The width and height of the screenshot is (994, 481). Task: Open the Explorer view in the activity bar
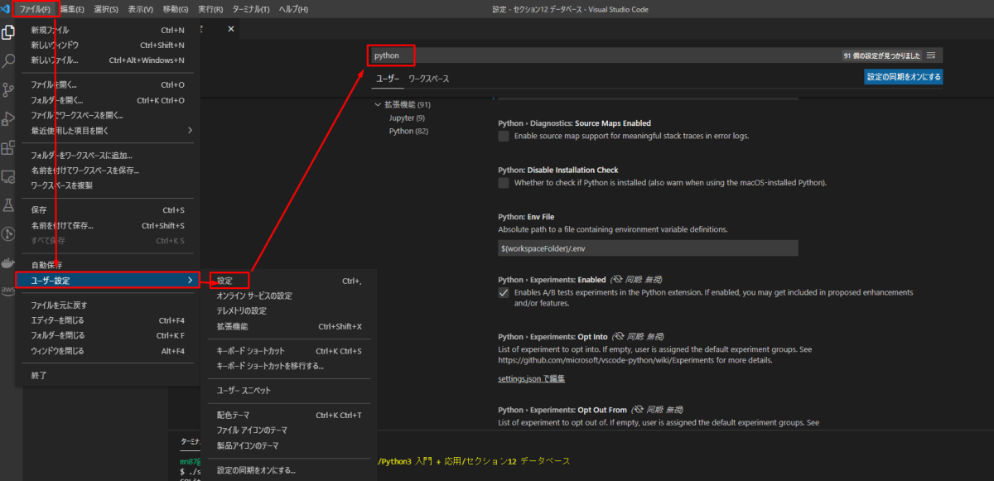coord(10,34)
